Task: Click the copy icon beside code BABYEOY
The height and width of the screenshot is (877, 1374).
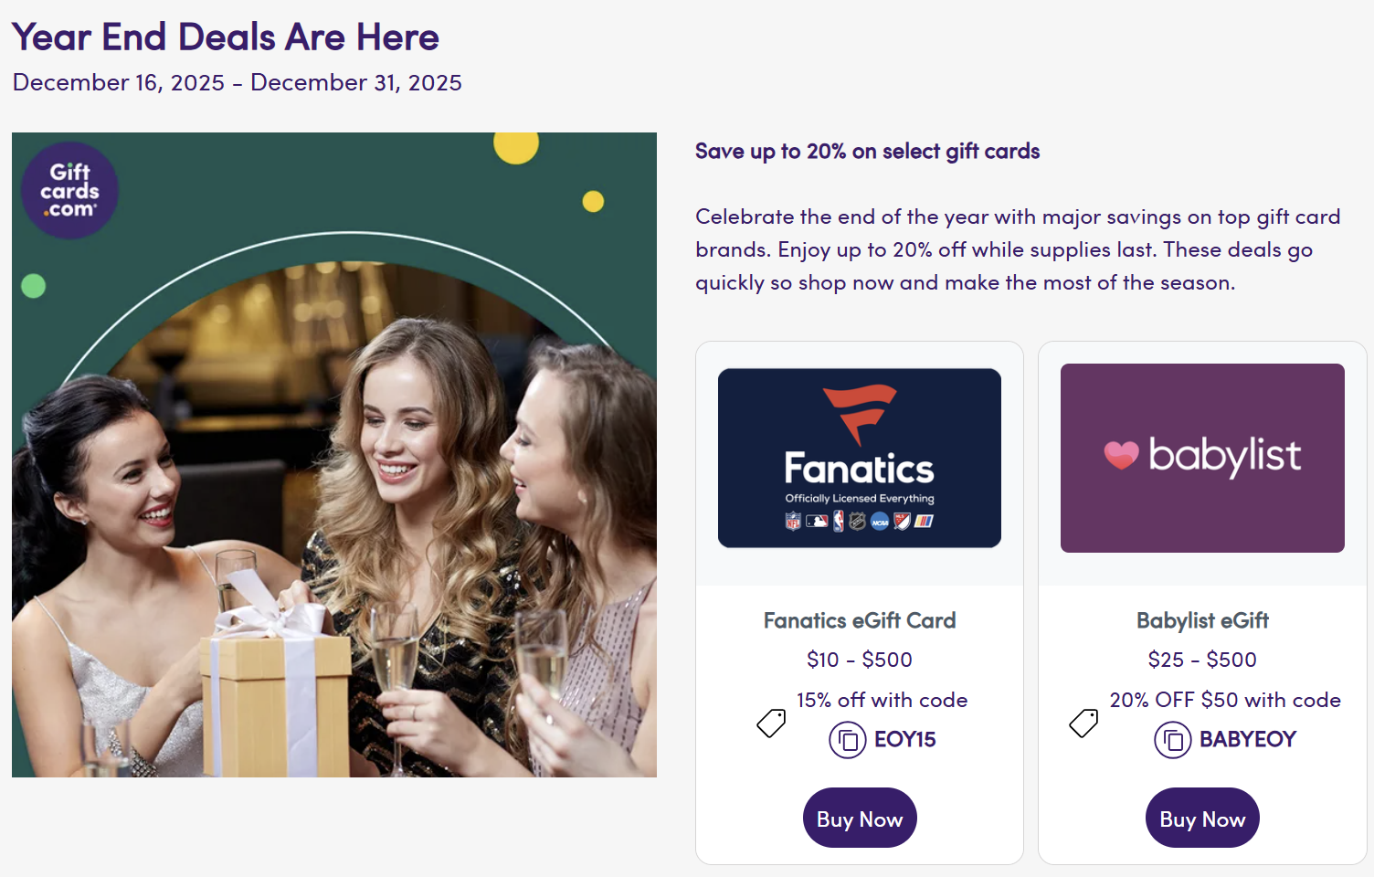Action: click(x=1172, y=740)
